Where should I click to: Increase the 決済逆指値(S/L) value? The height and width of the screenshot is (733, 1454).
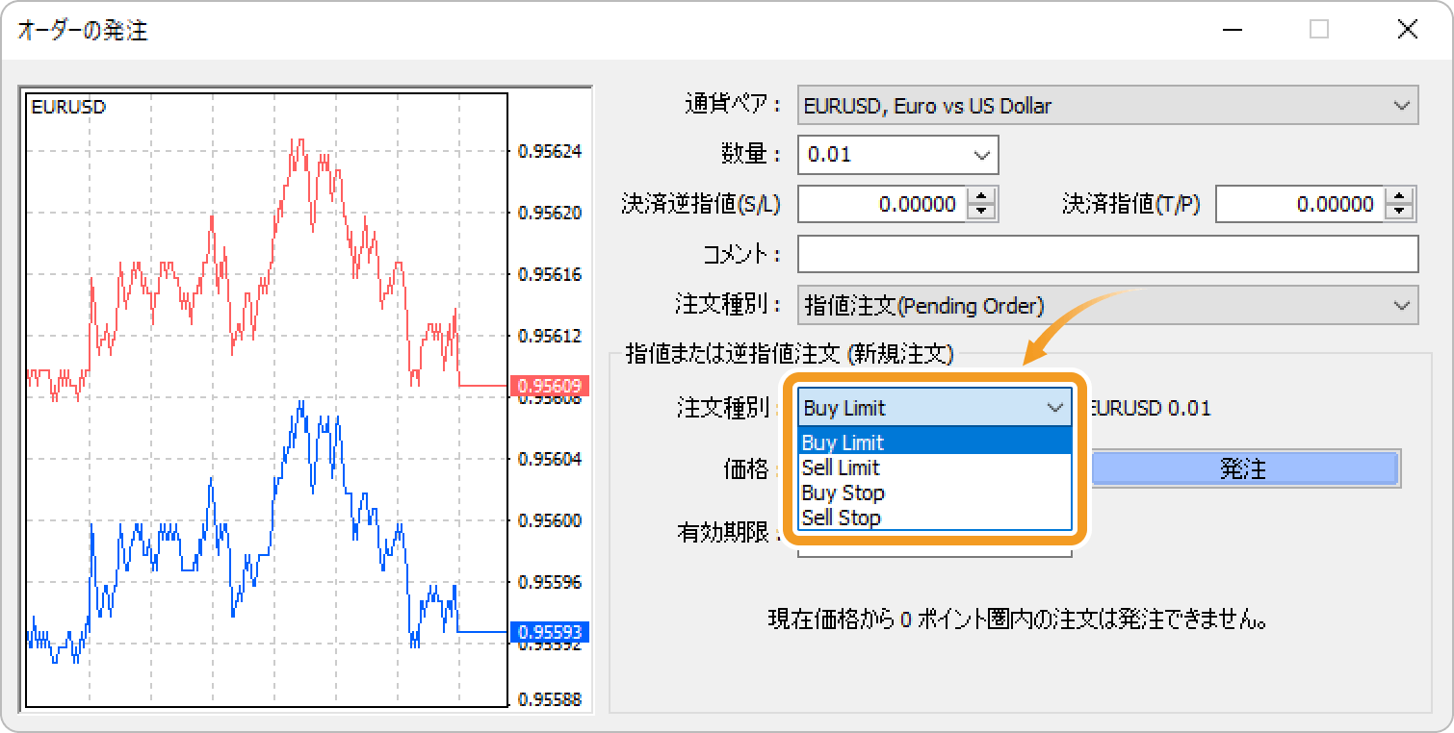[x=981, y=195]
